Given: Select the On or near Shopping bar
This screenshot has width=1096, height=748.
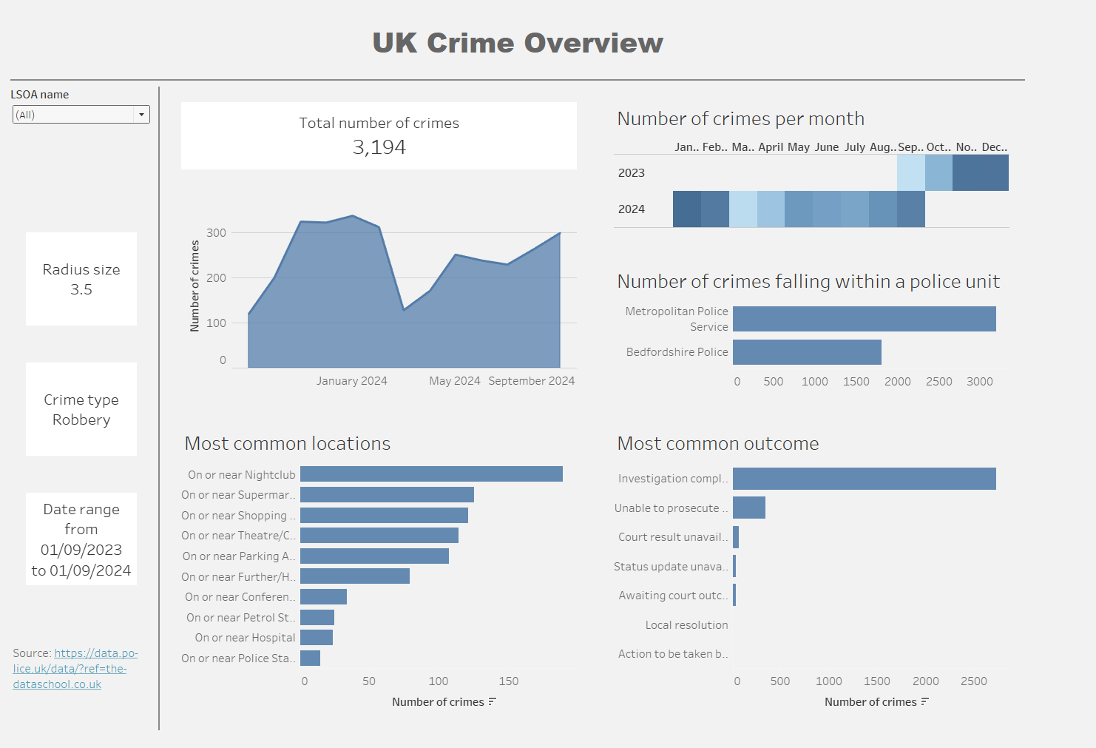Looking at the screenshot, I should click(384, 515).
